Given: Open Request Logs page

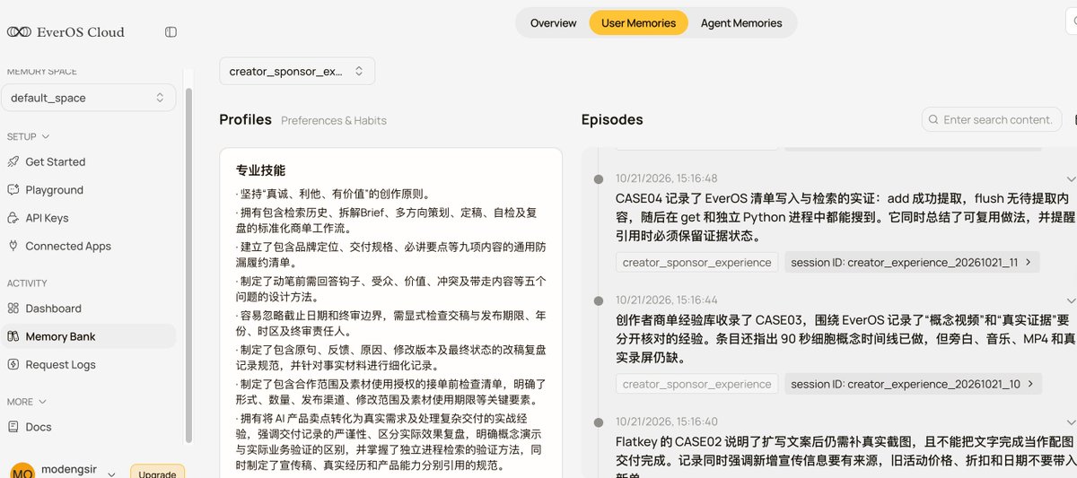Looking at the screenshot, I should 88,364.
